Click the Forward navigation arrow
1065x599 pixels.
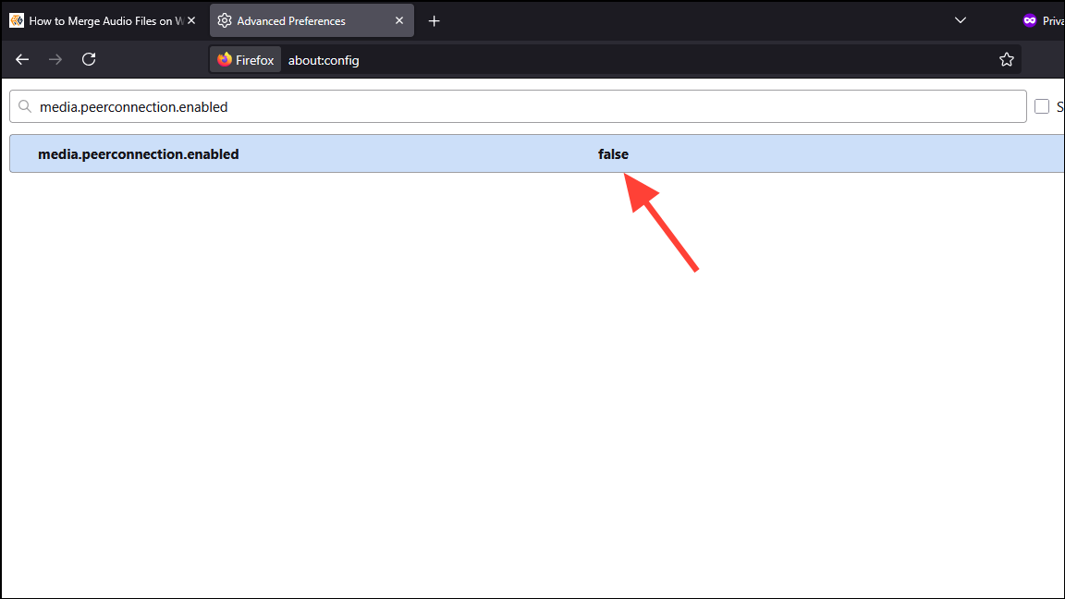pyautogui.click(x=55, y=60)
